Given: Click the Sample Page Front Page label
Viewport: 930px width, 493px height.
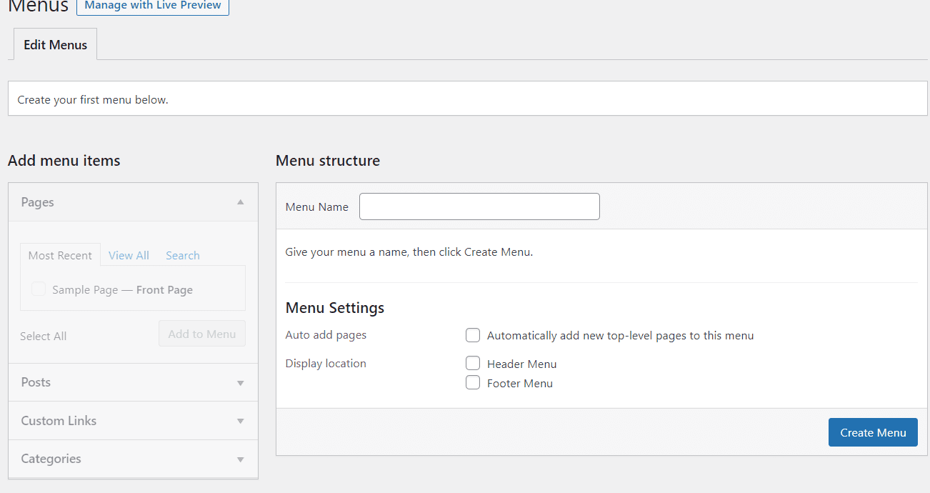Looking at the screenshot, I should point(122,289).
